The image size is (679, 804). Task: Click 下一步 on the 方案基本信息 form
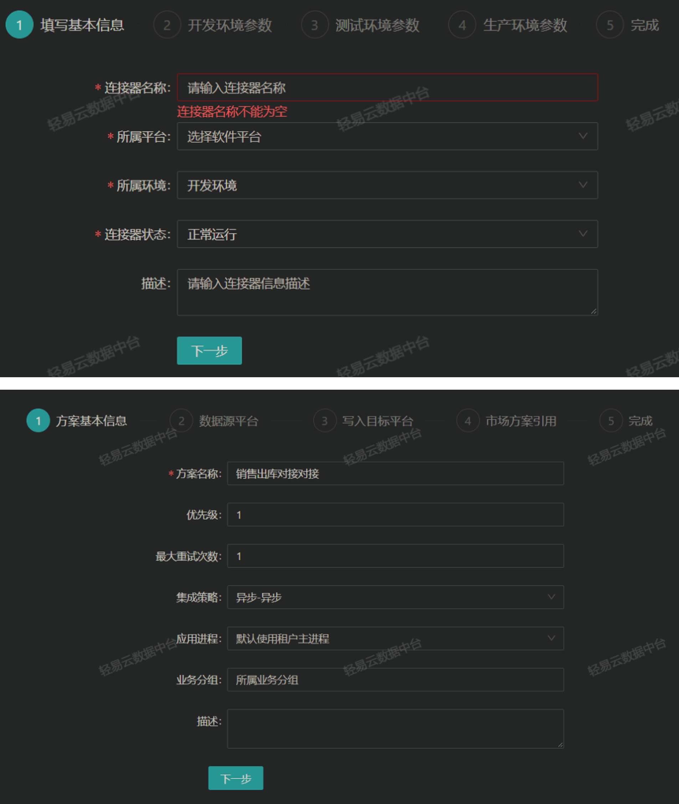(236, 778)
